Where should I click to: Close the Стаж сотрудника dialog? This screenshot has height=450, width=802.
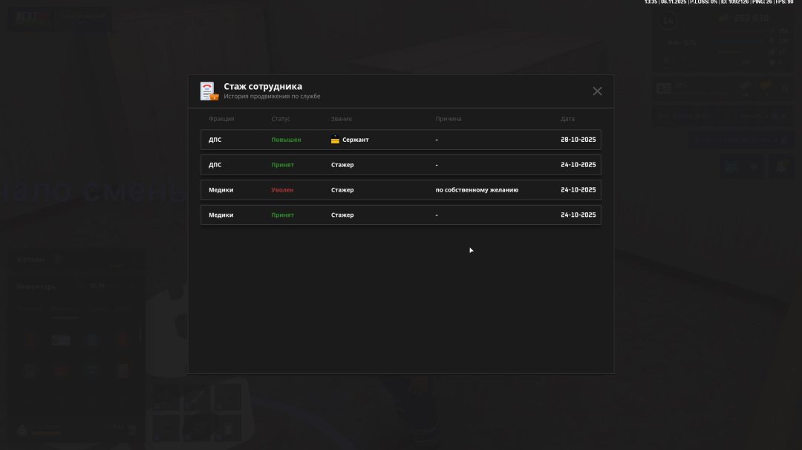point(597,91)
